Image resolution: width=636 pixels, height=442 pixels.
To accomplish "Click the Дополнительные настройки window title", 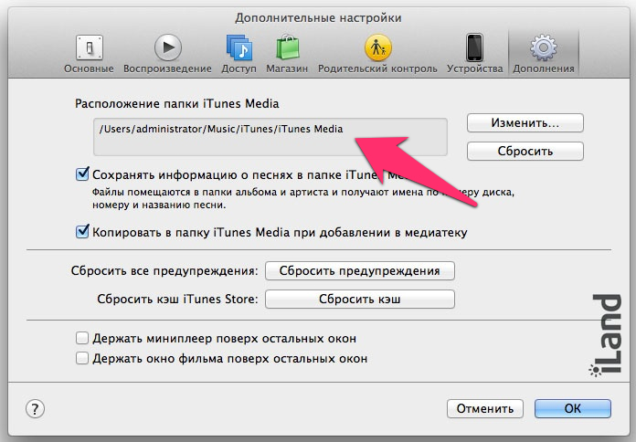I will coord(318,18).
